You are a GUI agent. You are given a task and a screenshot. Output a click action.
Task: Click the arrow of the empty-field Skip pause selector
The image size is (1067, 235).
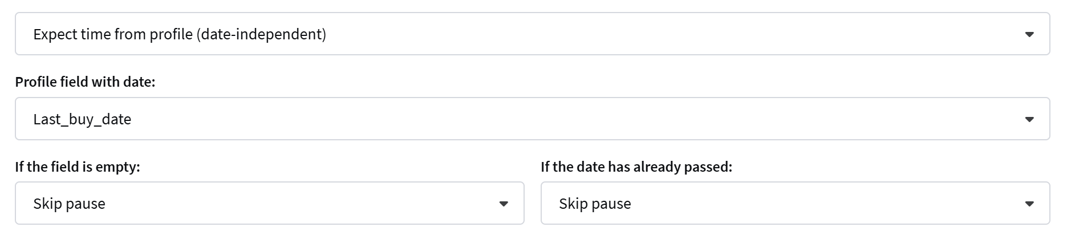pos(504,204)
